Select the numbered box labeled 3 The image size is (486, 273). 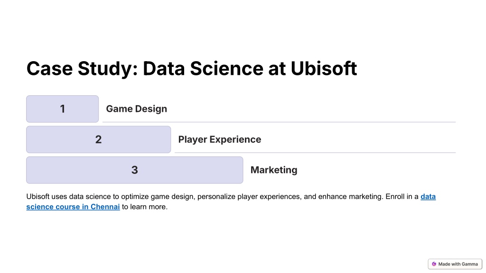coord(134,170)
